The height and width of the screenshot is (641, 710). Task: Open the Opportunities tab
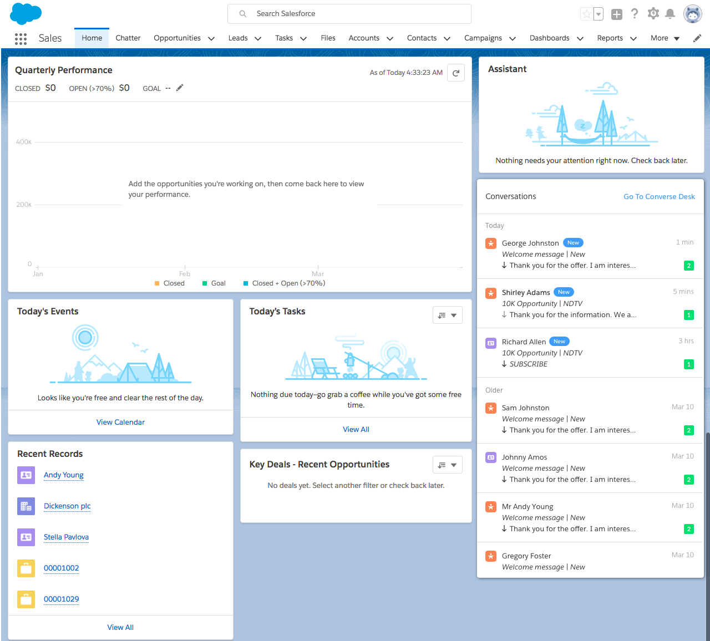pos(177,38)
